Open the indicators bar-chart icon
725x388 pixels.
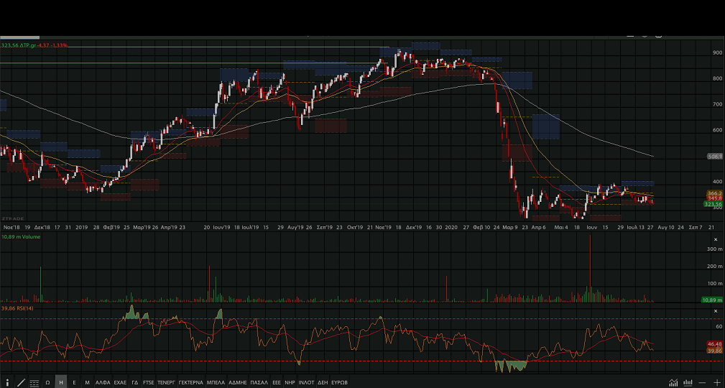tap(688, 382)
